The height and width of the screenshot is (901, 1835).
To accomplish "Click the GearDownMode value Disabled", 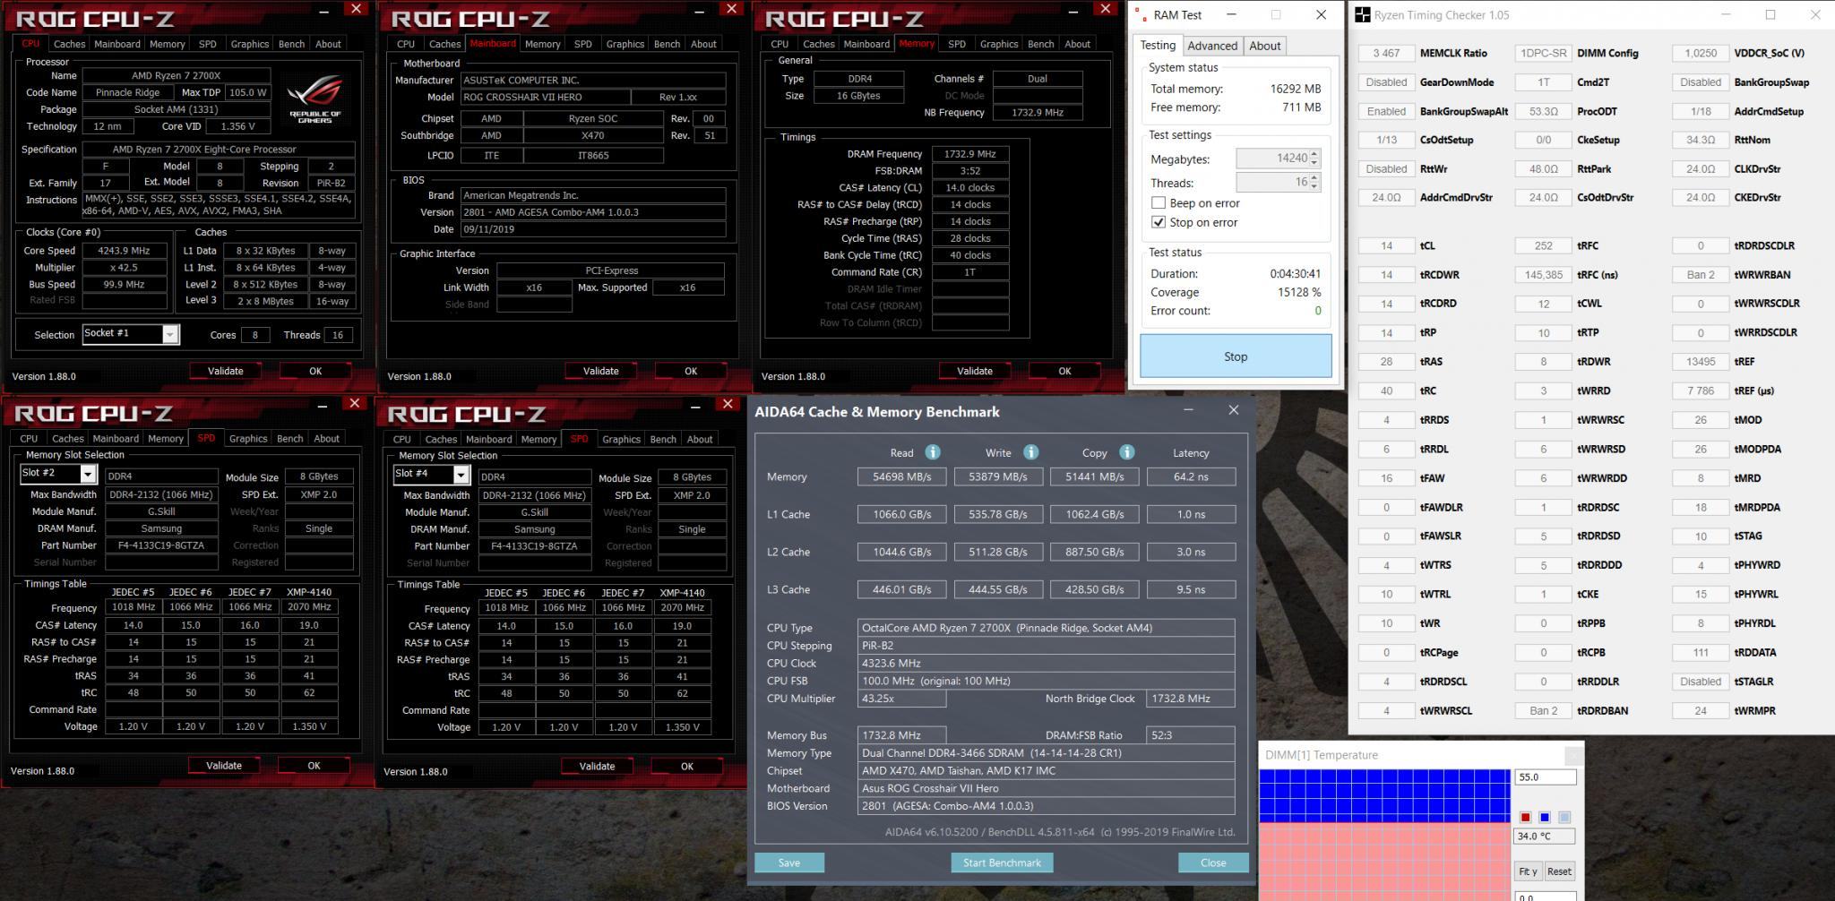I will point(1386,82).
